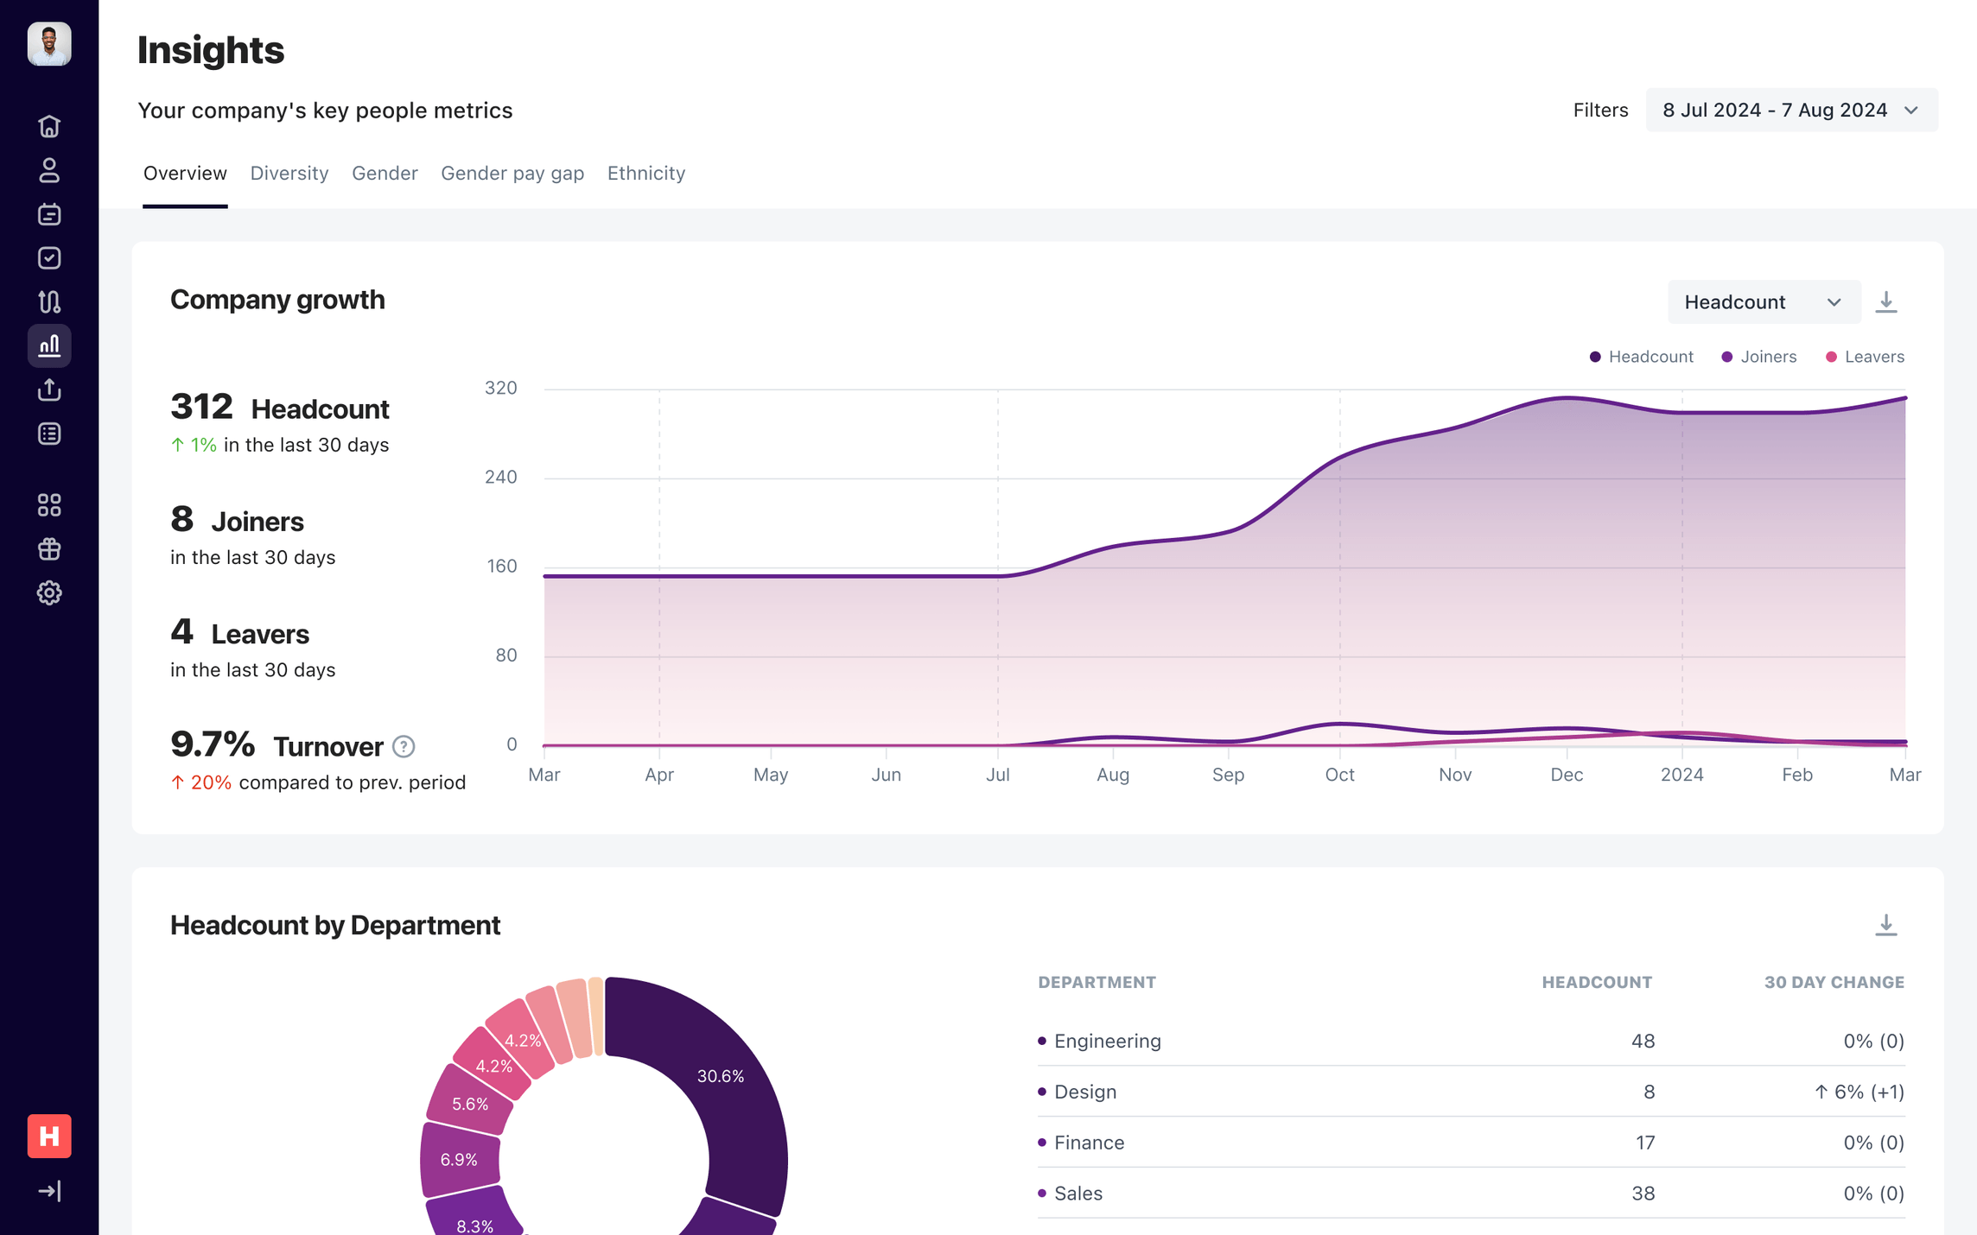Image resolution: width=1977 pixels, height=1235 pixels.
Task: Click the Gift rewards icon in the sidebar
Action: click(49, 549)
